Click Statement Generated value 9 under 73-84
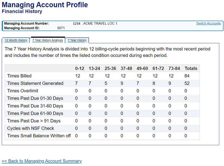The width and height of the screenshot is (224, 166). [x=170, y=83]
